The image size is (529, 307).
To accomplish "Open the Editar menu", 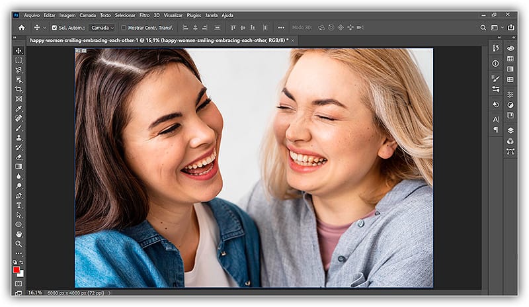I will point(49,15).
